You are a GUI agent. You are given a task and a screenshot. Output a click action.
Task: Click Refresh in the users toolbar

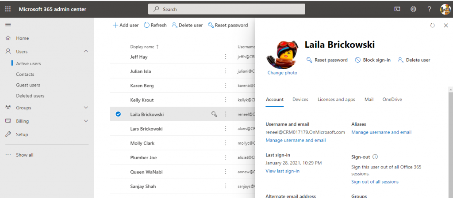pyautogui.click(x=155, y=25)
